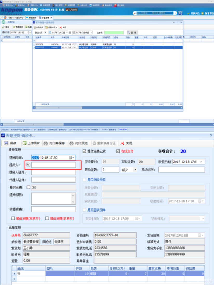Click the 提货人证件 input field
Viewport: 214px width, 285px height.
click(53, 172)
